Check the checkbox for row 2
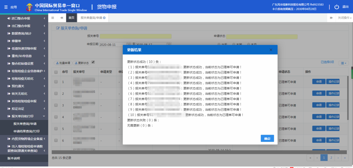The width and height of the screenshot is (353, 168). (56, 94)
